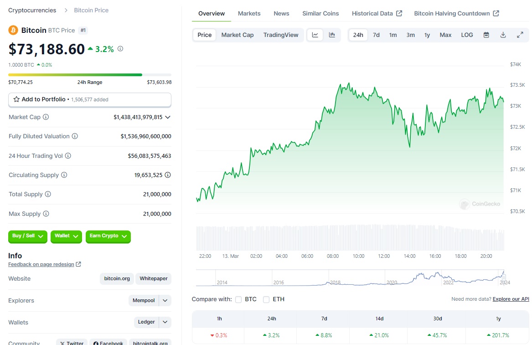Show Max Supply info icon
Viewport: 532px width, 345px height.
(46, 214)
